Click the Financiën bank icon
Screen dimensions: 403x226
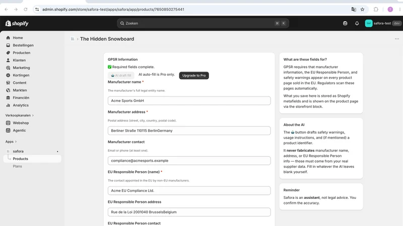pyautogui.click(x=8, y=97)
